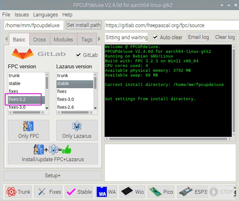The width and height of the screenshot is (239, 201).
Task: Click the Clear log button
Action: 225,37
